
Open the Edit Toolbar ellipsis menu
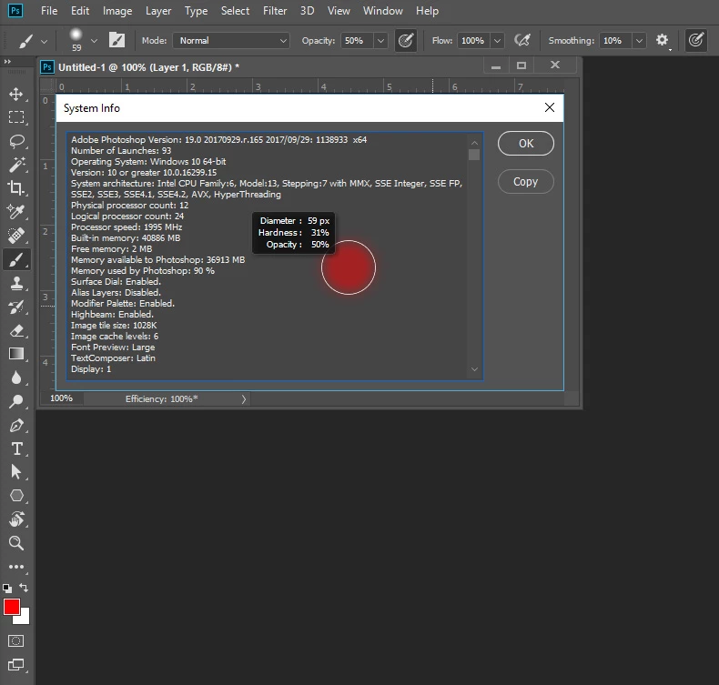(x=16, y=567)
